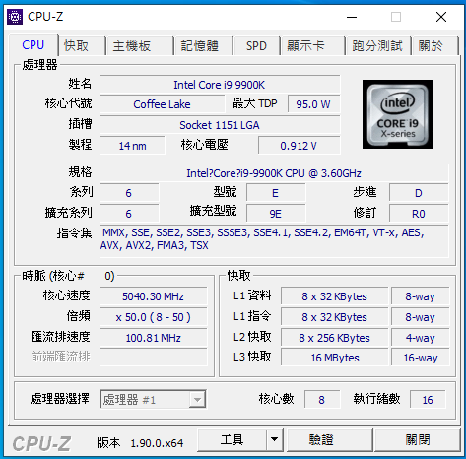This screenshot has width=466, height=459.
Task: Click the 執行緒數 value 16
Action: pos(428,400)
